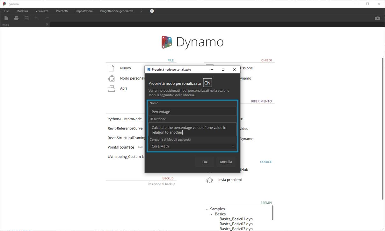Open the ? help menu
The width and height of the screenshot is (385, 231).
coord(142,11)
